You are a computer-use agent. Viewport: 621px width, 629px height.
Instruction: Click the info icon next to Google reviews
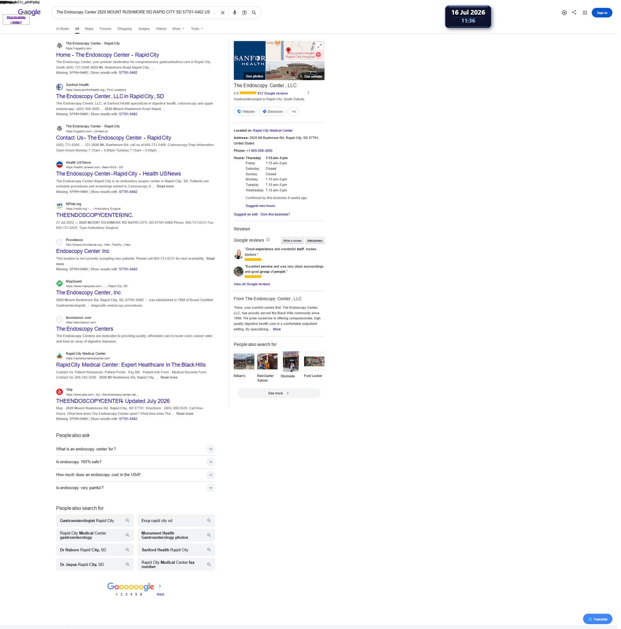point(268,240)
